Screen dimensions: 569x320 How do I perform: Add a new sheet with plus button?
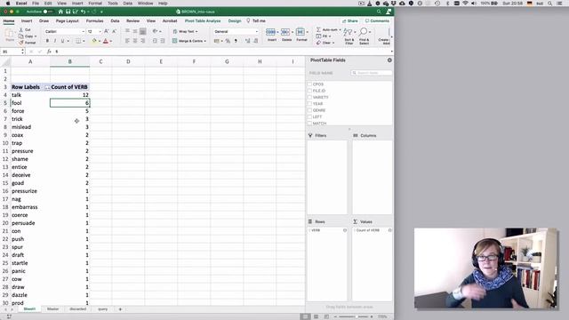(x=120, y=309)
